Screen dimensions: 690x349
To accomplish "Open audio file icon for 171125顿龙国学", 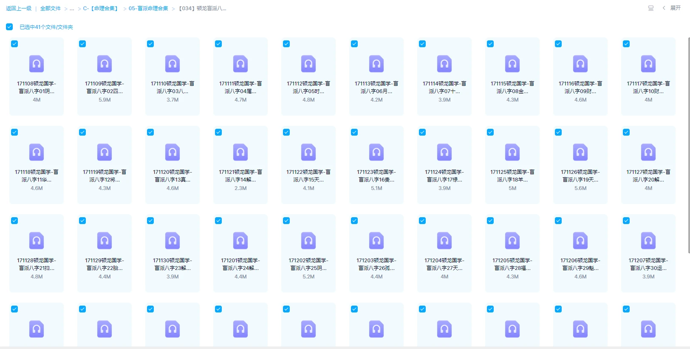I will click(x=512, y=152).
